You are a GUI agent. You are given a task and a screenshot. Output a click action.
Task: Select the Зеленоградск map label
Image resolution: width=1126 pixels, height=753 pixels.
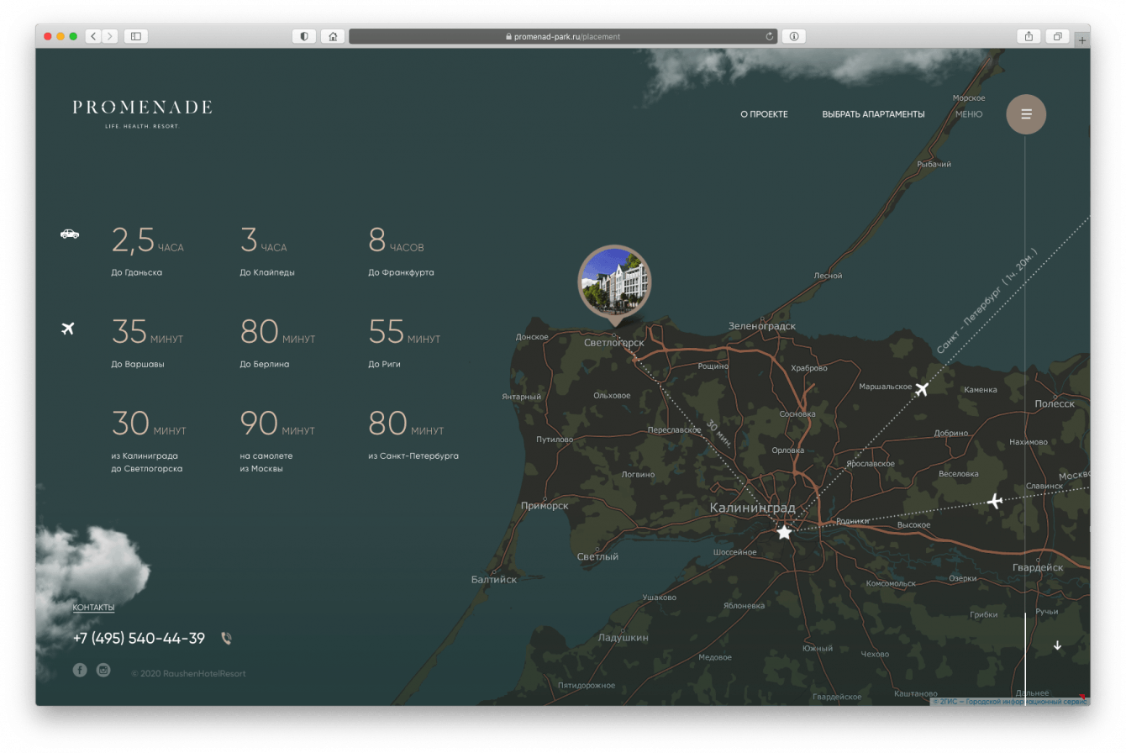tap(761, 326)
